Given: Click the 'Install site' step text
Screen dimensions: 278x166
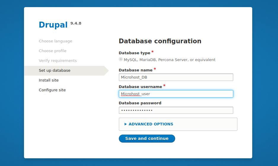Looking at the screenshot, I should (49, 80).
